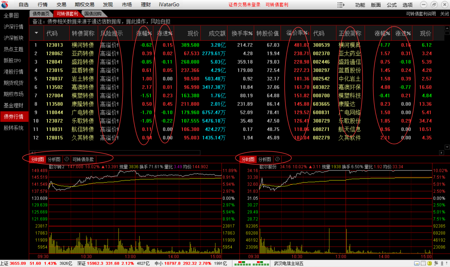Switch left chart to 分析图 view
Screen dimensions: 450x267
tap(54, 159)
